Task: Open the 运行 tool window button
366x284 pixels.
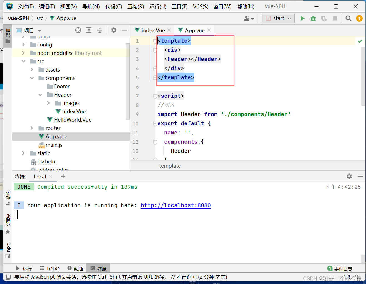Action: tap(24, 268)
